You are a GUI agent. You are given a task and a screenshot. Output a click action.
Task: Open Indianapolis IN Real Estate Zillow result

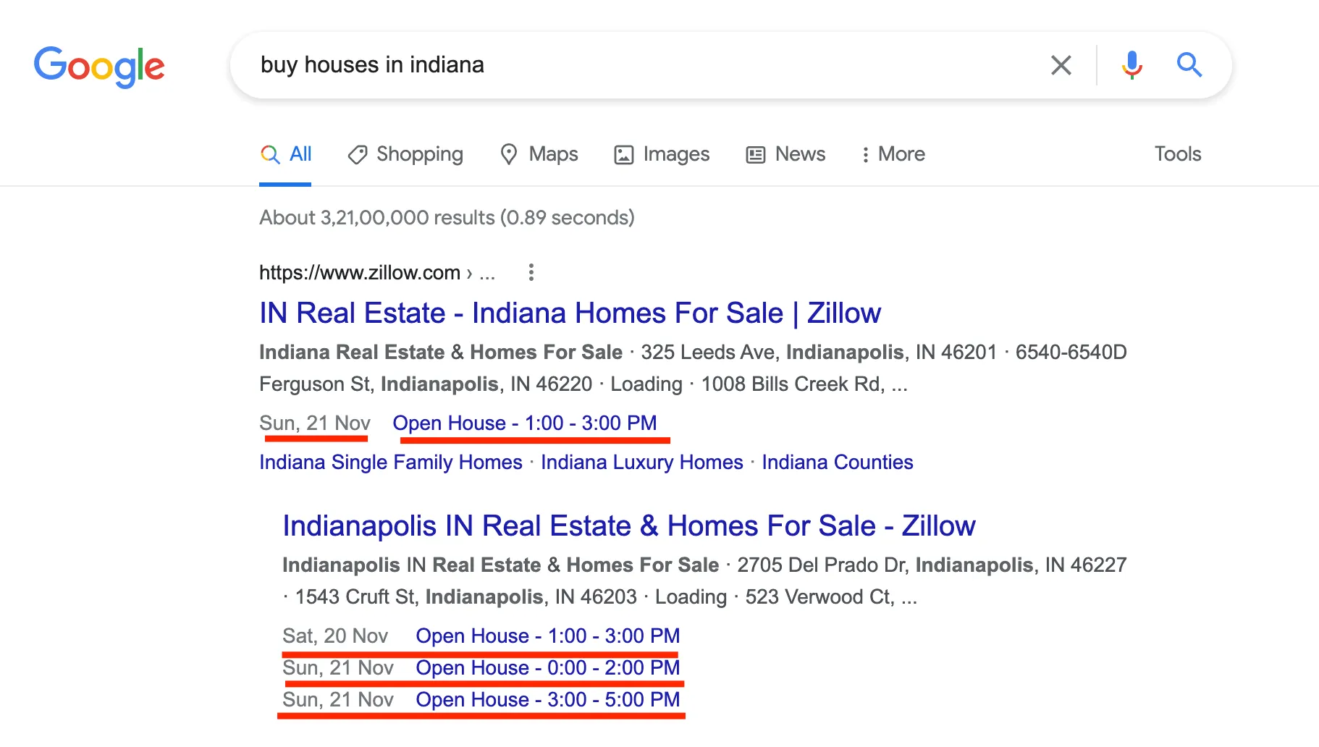(x=628, y=526)
